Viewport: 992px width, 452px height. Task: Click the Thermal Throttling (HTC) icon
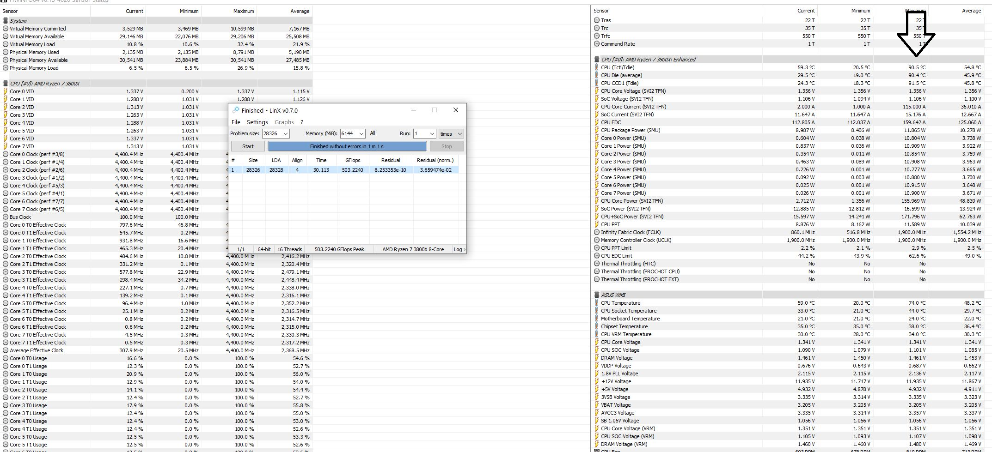pos(597,264)
